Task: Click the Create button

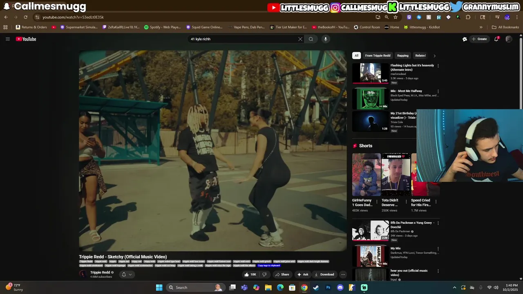Action: point(479,39)
